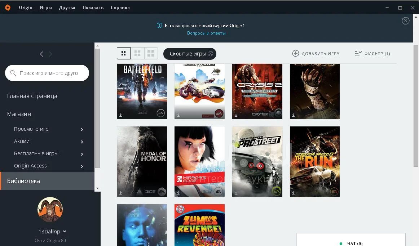Click download icon on Battlefield 3

coord(120,115)
